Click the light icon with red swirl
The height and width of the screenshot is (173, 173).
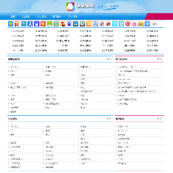point(102,24)
